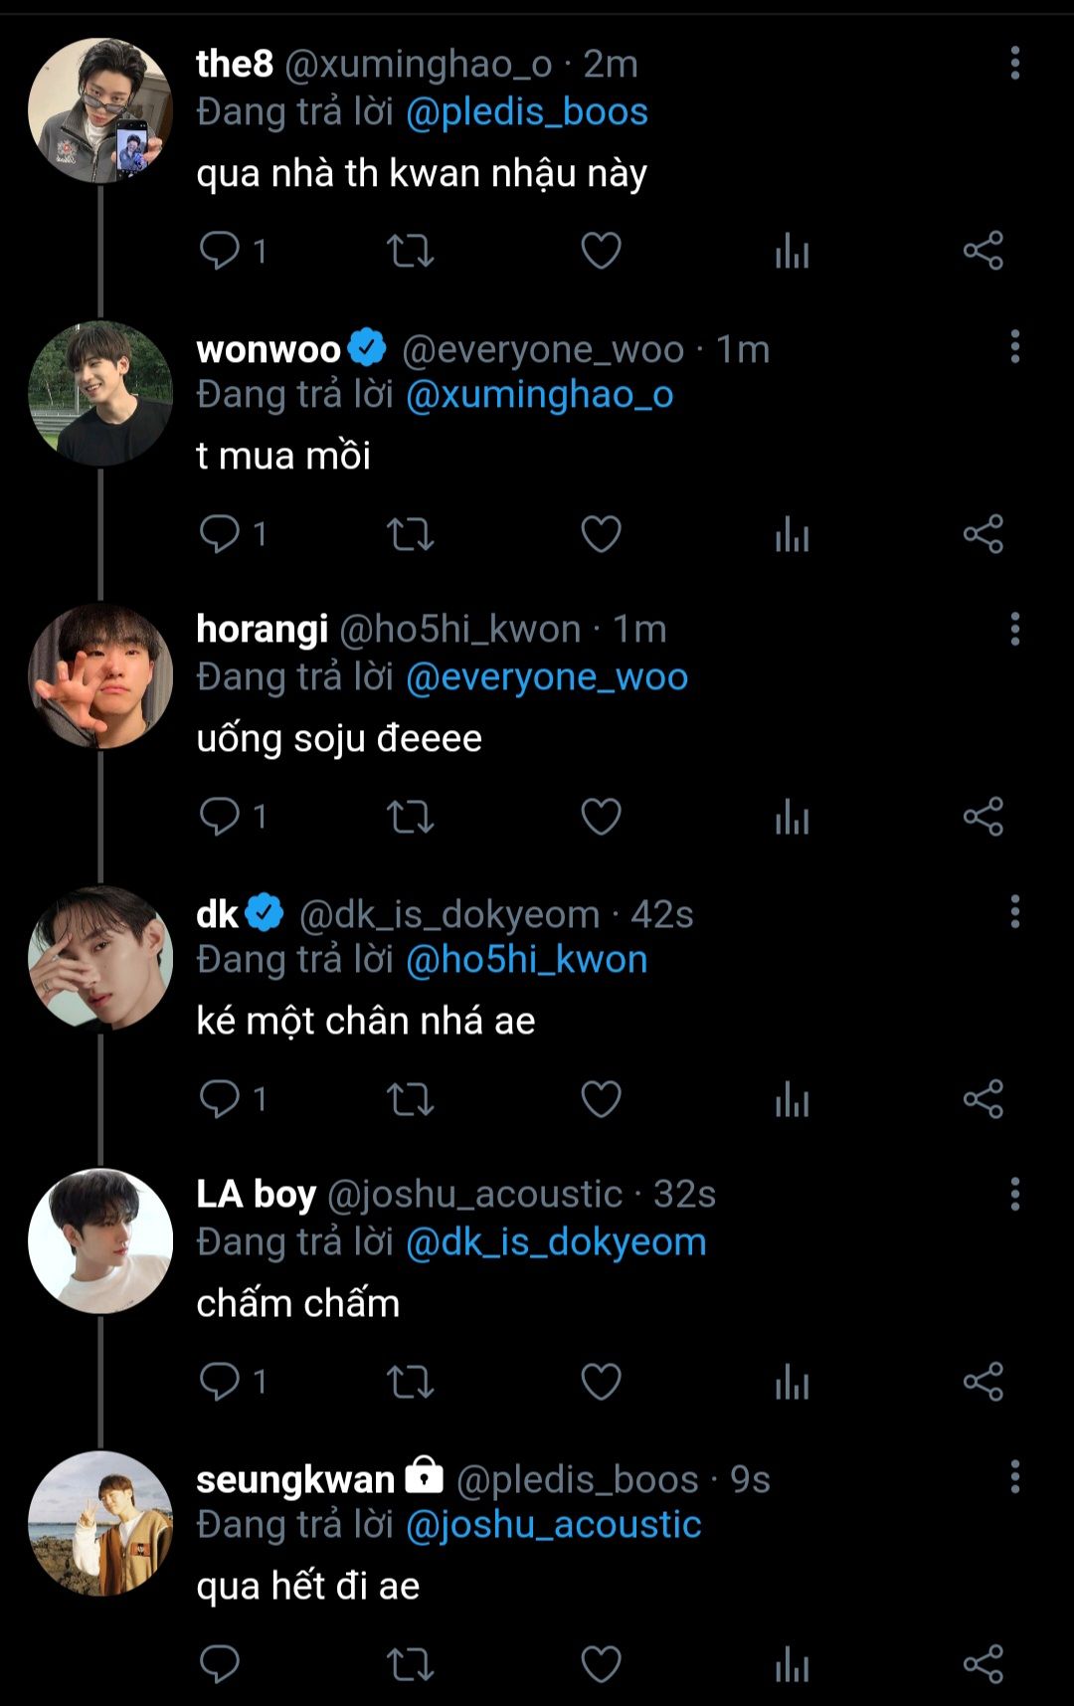View analytics for horangi's tweet
Image resolution: width=1074 pixels, height=1706 pixels.
click(792, 817)
